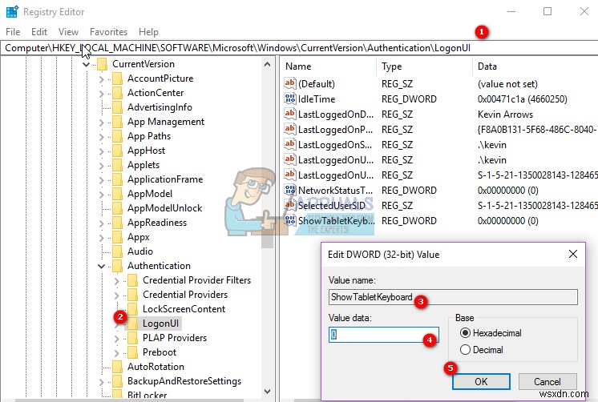
Task: Click the (Default) string value icon
Action: [x=290, y=83]
